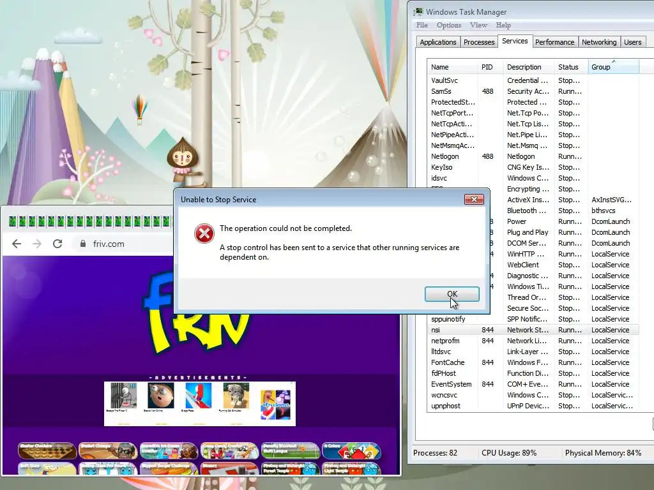Select the Services tab

(x=515, y=41)
